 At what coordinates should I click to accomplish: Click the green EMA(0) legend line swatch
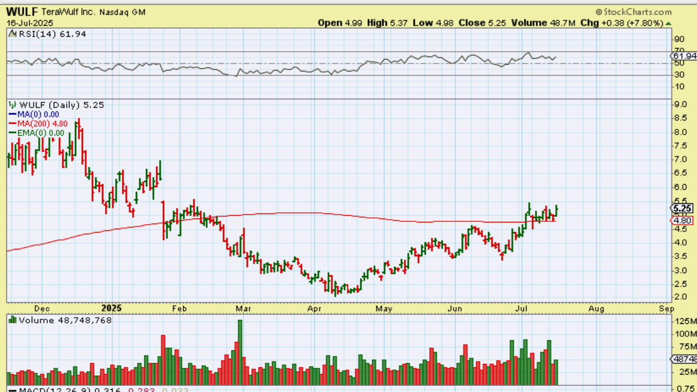(x=12, y=133)
